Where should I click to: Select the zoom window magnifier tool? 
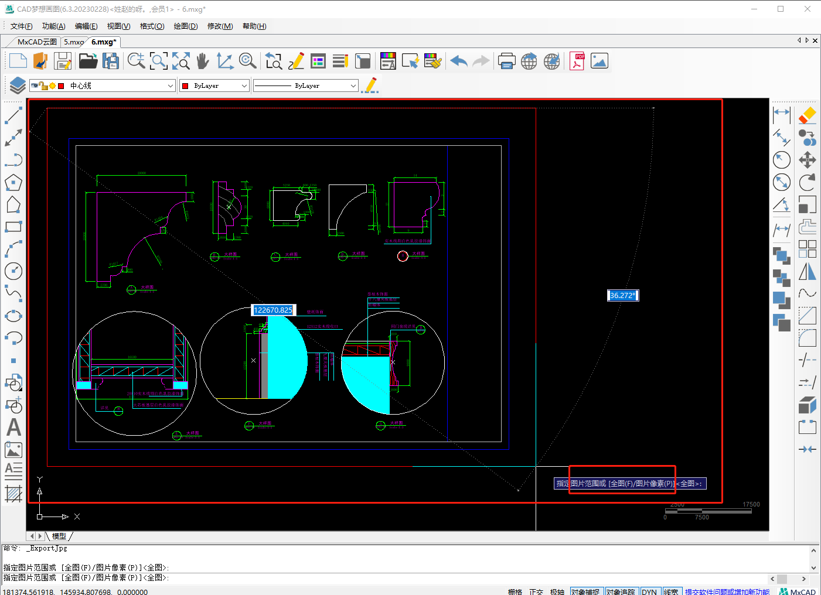pyautogui.click(x=158, y=61)
